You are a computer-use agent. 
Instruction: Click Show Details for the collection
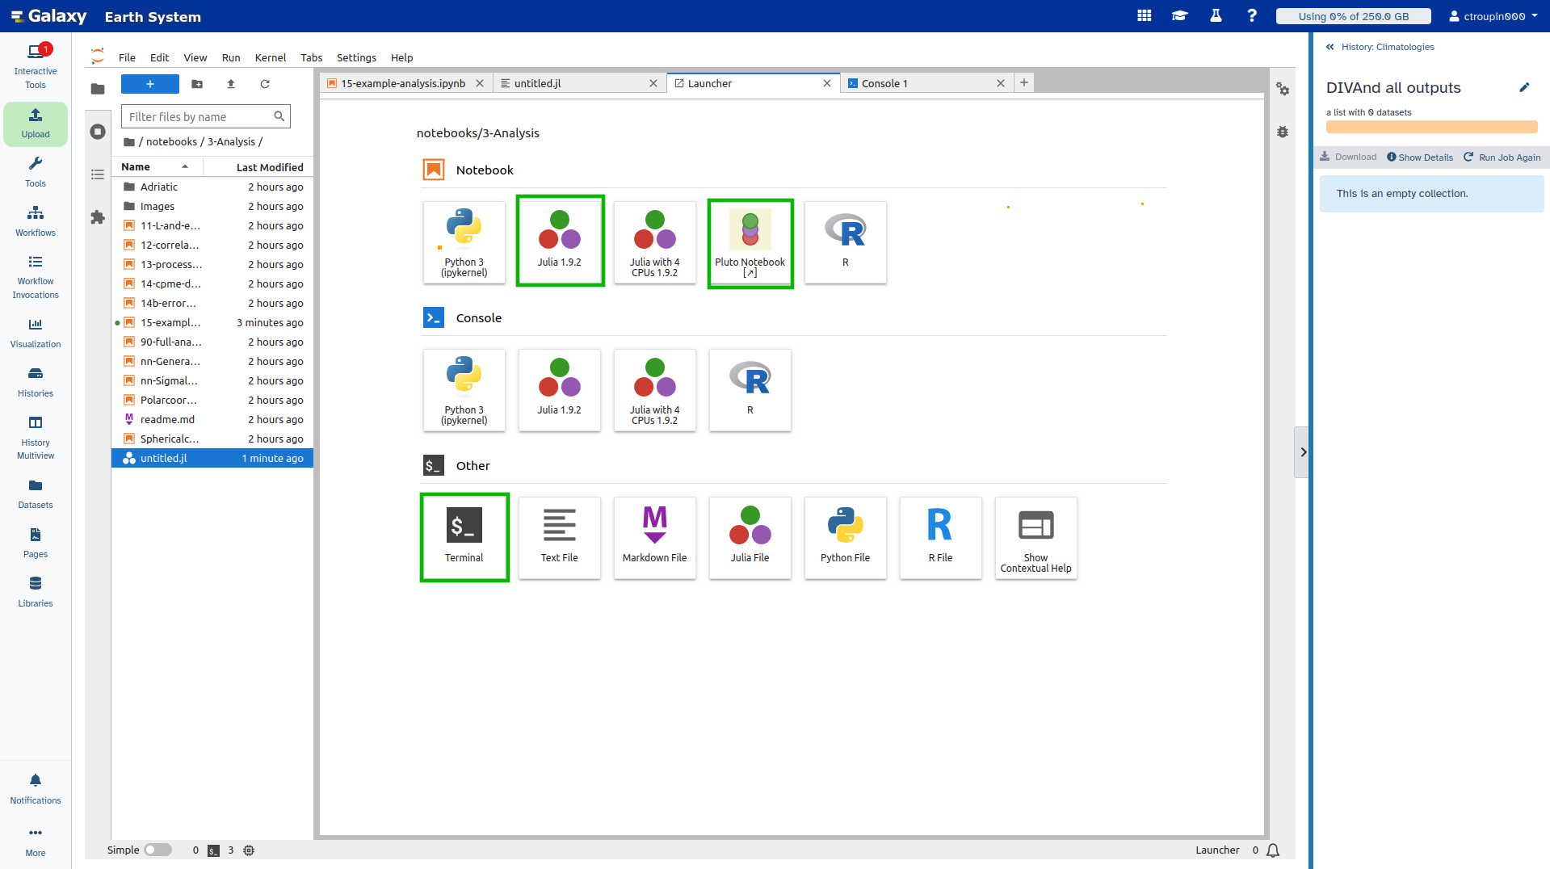[1420, 157]
